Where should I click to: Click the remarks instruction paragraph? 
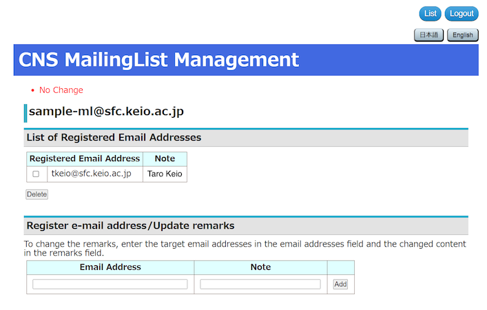pos(245,249)
